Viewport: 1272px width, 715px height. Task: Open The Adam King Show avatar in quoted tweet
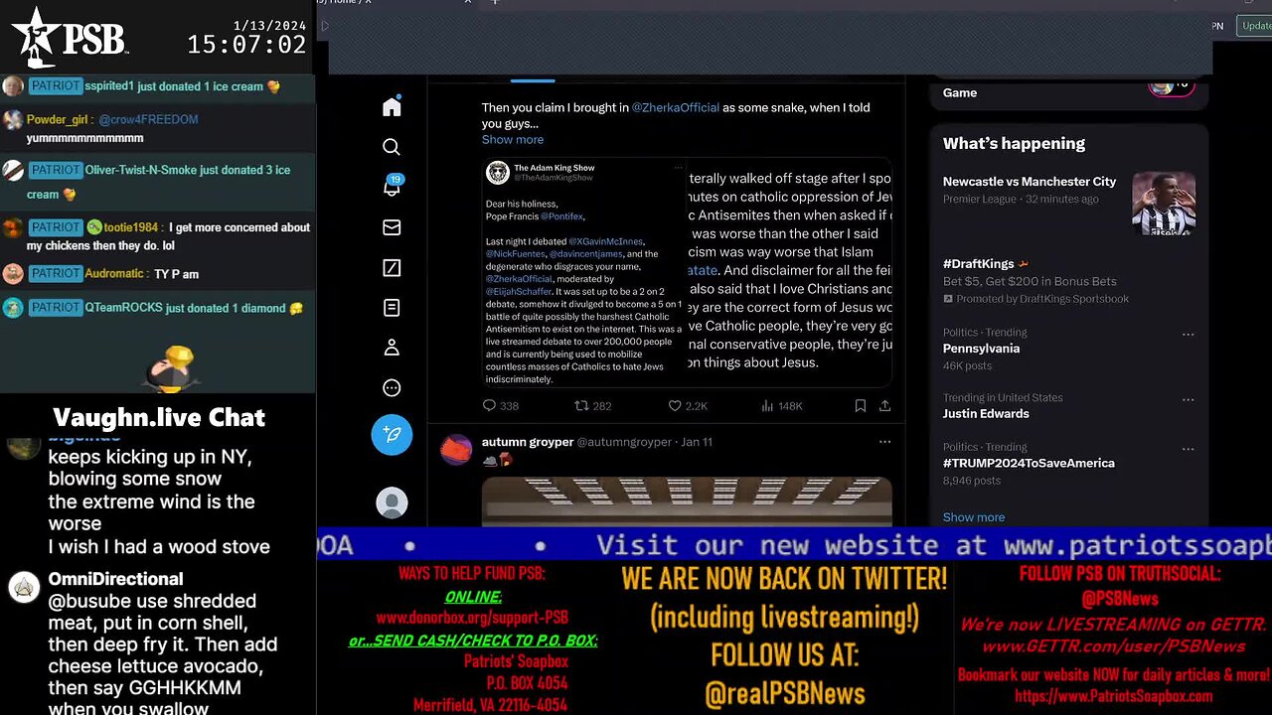(497, 172)
